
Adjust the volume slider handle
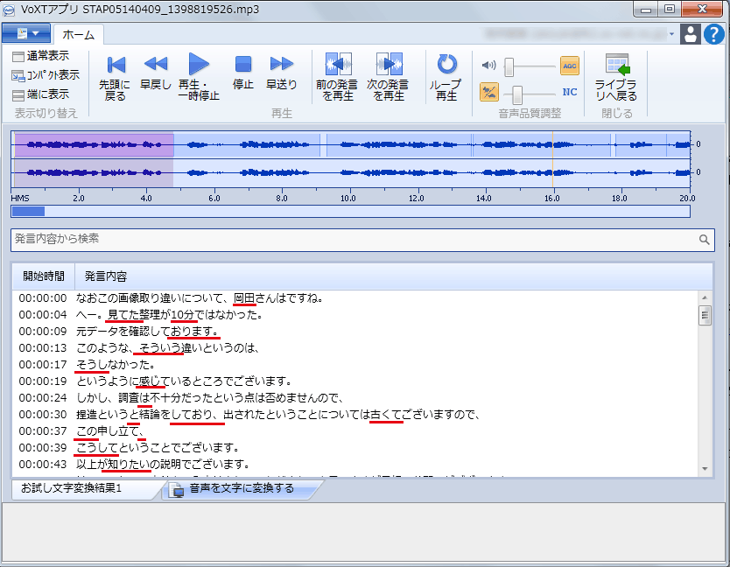(509, 66)
